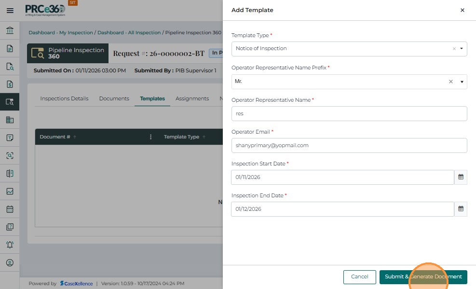Switch to the Documents tab
This screenshot has width=476, height=289.
pyautogui.click(x=114, y=98)
